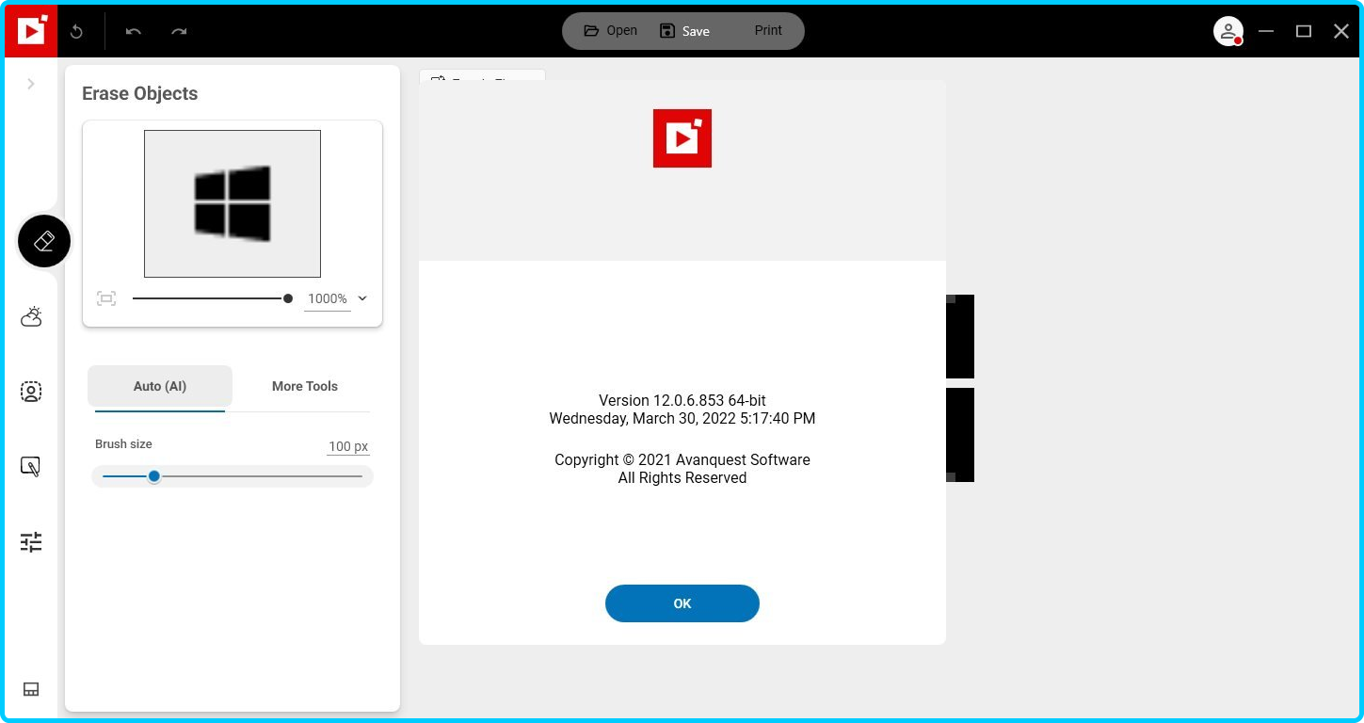Open an image file
The height and width of the screenshot is (723, 1364).
(x=610, y=31)
